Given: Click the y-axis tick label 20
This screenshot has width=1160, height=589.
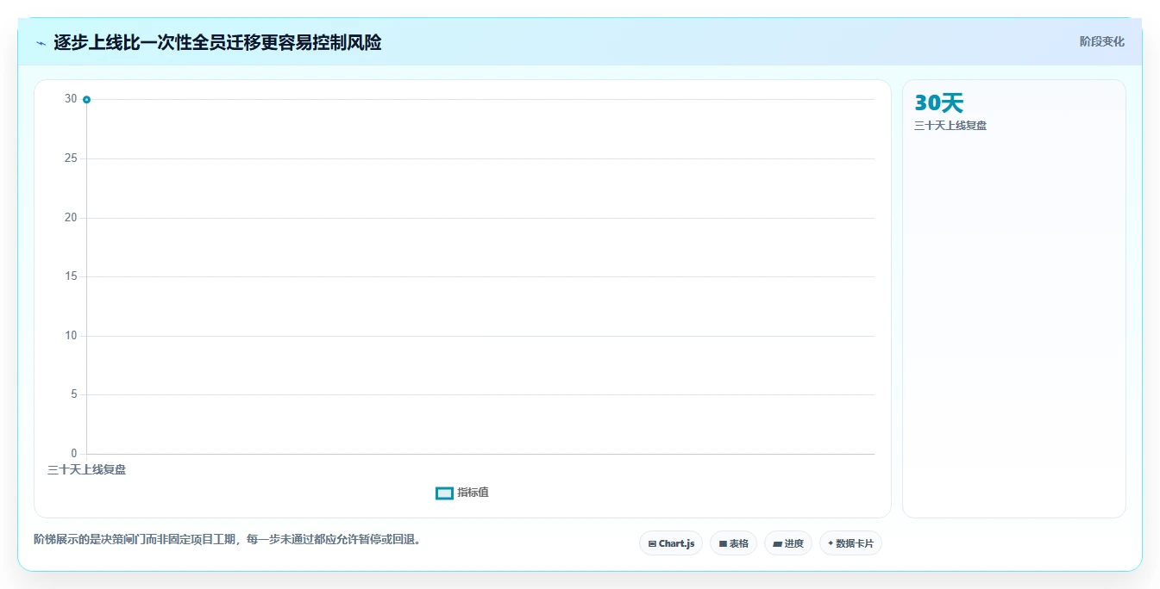Looking at the screenshot, I should (x=71, y=218).
